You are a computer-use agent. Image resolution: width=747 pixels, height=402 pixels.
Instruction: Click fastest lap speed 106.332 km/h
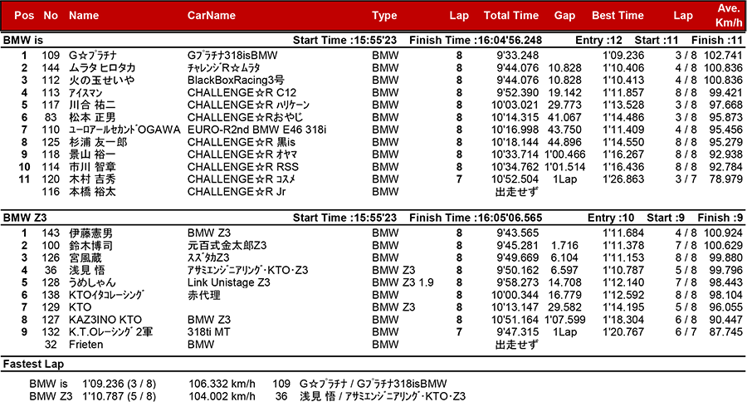click(222, 384)
